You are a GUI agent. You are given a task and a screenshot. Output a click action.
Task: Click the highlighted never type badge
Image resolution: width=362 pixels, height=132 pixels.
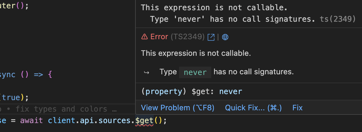click(x=195, y=72)
